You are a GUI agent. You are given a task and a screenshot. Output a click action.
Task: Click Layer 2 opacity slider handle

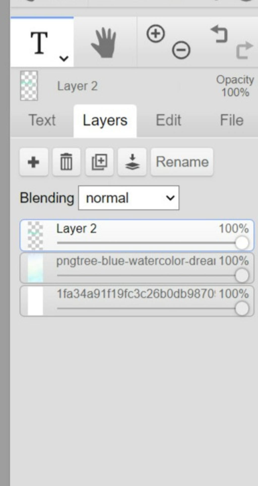click(242, 243)
